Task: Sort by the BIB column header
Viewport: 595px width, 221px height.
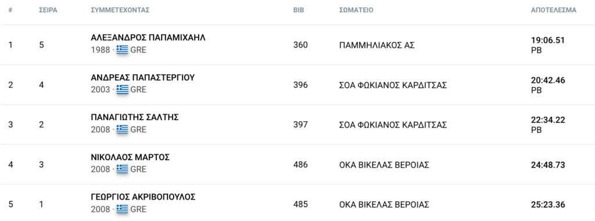Action: (299, 10)
